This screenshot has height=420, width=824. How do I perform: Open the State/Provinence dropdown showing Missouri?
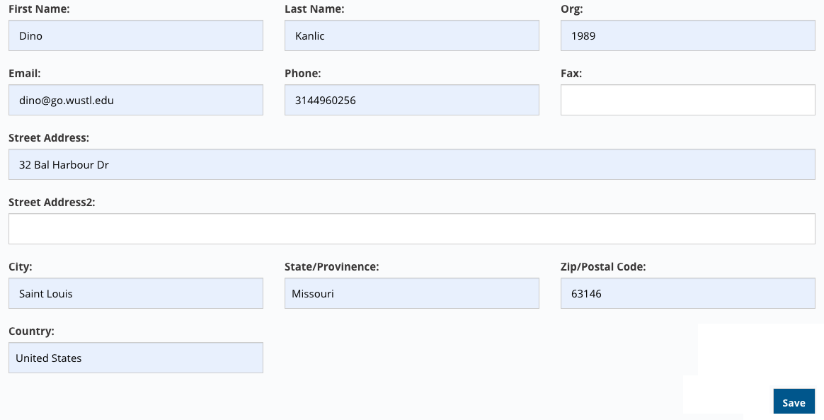tap(411, 293)
